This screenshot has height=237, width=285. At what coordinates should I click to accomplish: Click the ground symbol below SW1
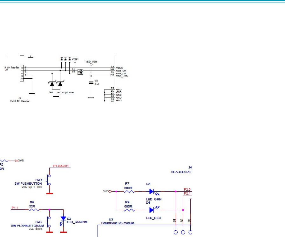tap(49, 194)
